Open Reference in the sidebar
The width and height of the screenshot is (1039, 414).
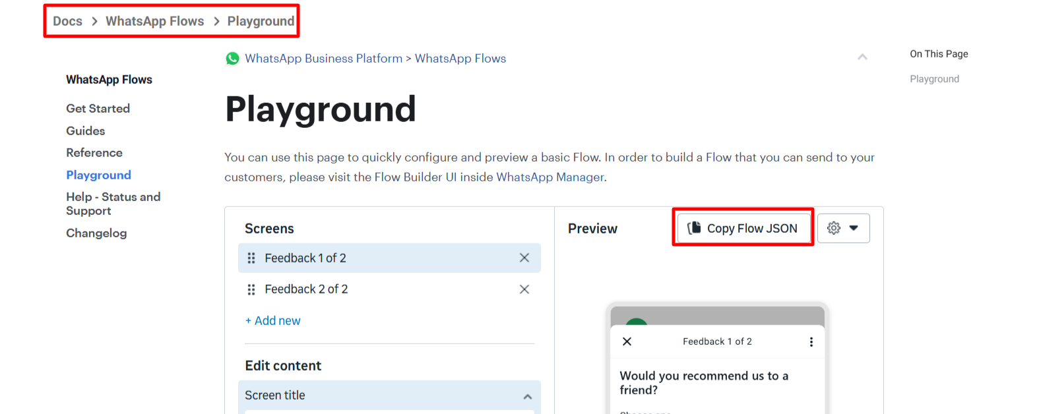[94, 153]
